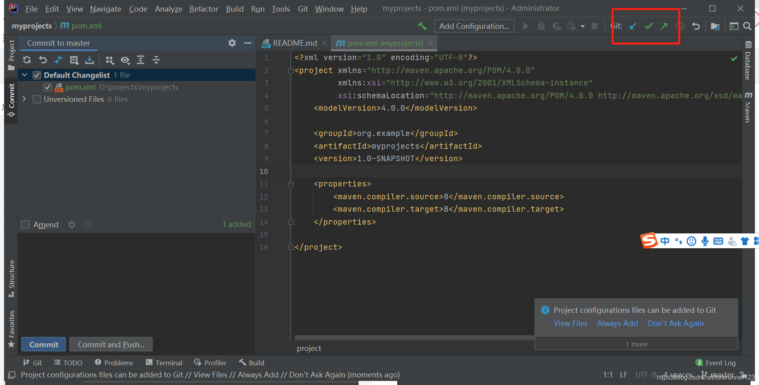Viewport: 759px width, 385px height.
Task: Open the Database side tool window
Action: [x=748, y=61]
